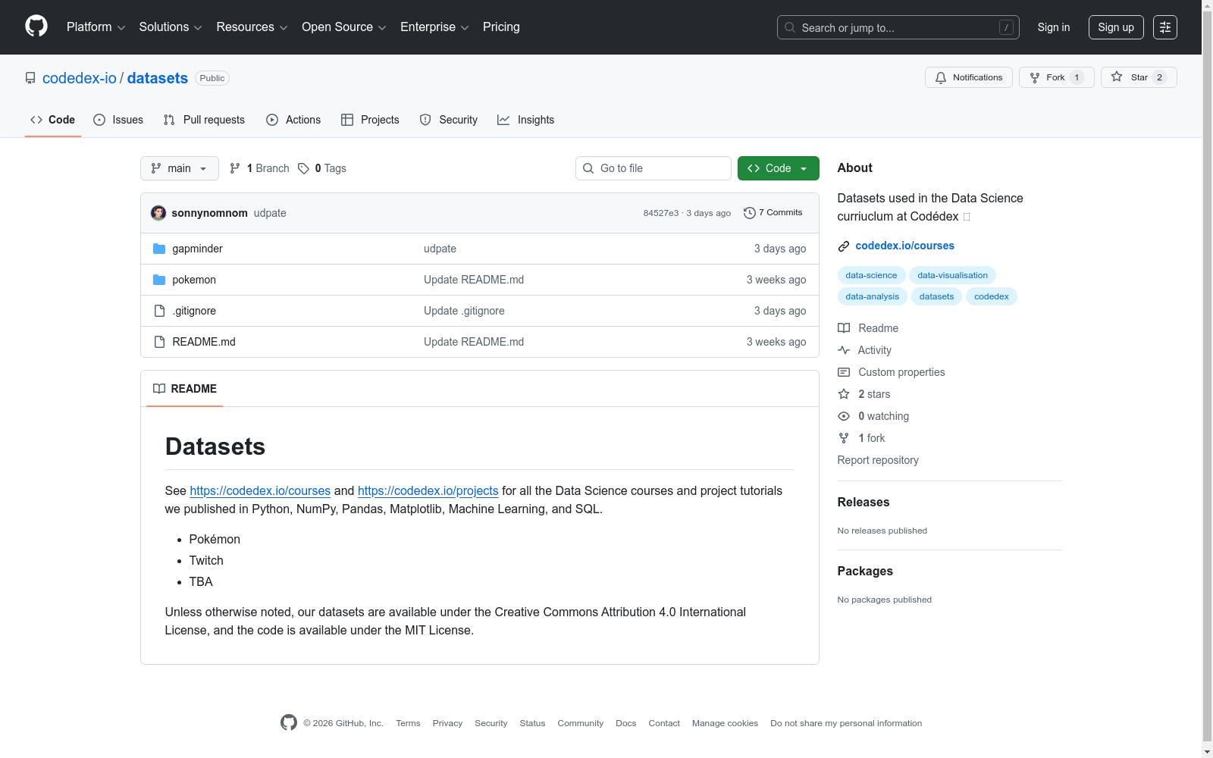
Task: Click the search magnifier icon in header
Action: pos(790,27)
